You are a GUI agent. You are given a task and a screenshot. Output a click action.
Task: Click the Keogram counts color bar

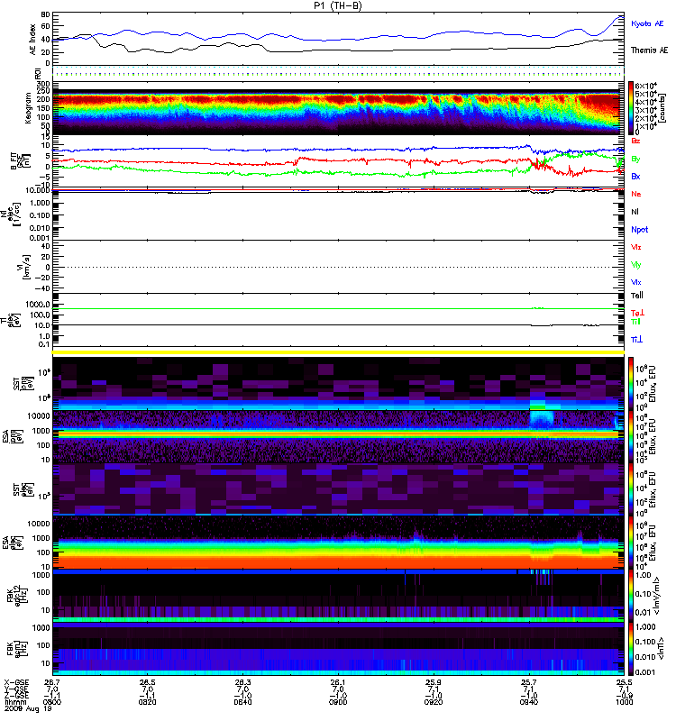[x=631, y=108]
